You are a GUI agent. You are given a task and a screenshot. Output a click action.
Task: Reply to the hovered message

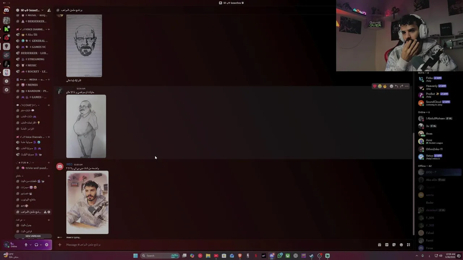pos(396,86)
